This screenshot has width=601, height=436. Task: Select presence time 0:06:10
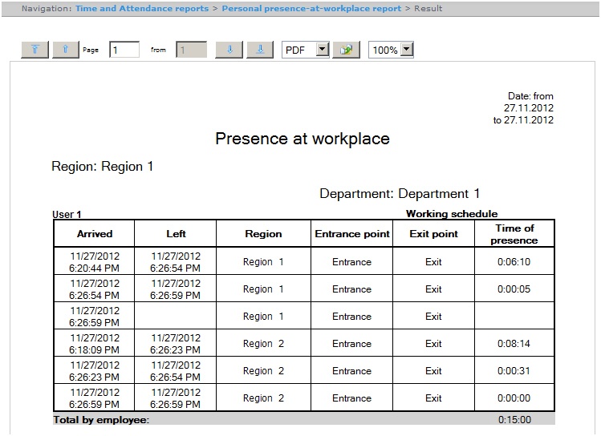[x=514, y=262]
